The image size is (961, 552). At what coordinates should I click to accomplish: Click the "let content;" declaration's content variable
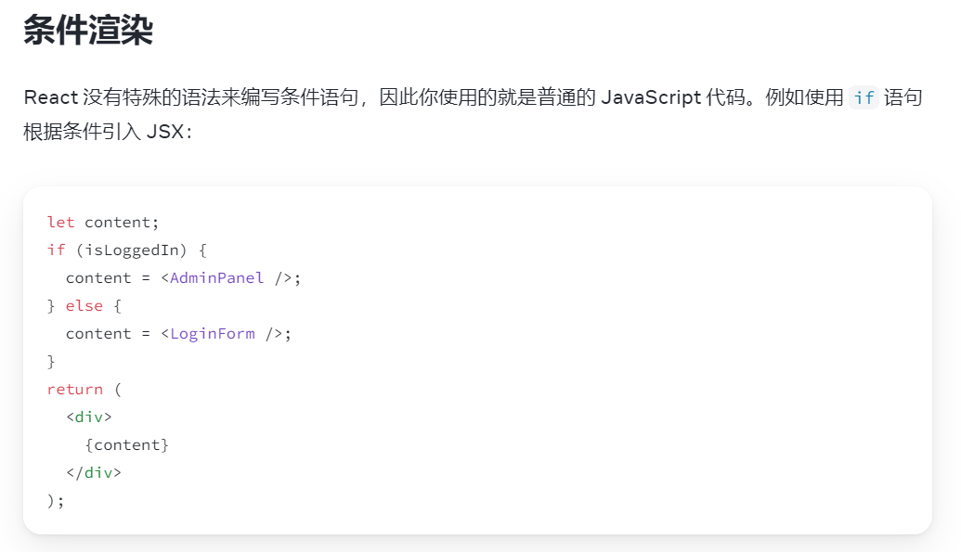tap(119, 223)
